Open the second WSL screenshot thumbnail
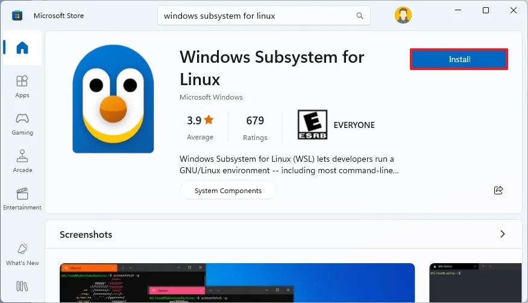 476,282
